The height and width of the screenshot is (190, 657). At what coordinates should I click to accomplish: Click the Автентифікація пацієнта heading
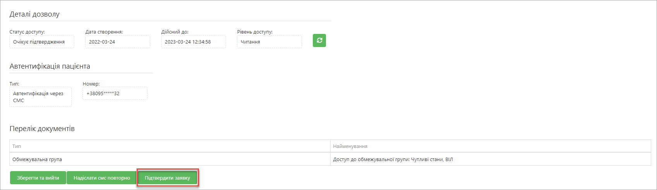(x=50, y=66)
